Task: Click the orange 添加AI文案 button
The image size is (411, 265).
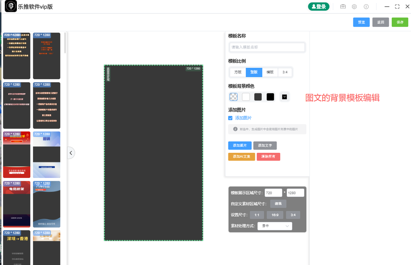Action: 241,157
